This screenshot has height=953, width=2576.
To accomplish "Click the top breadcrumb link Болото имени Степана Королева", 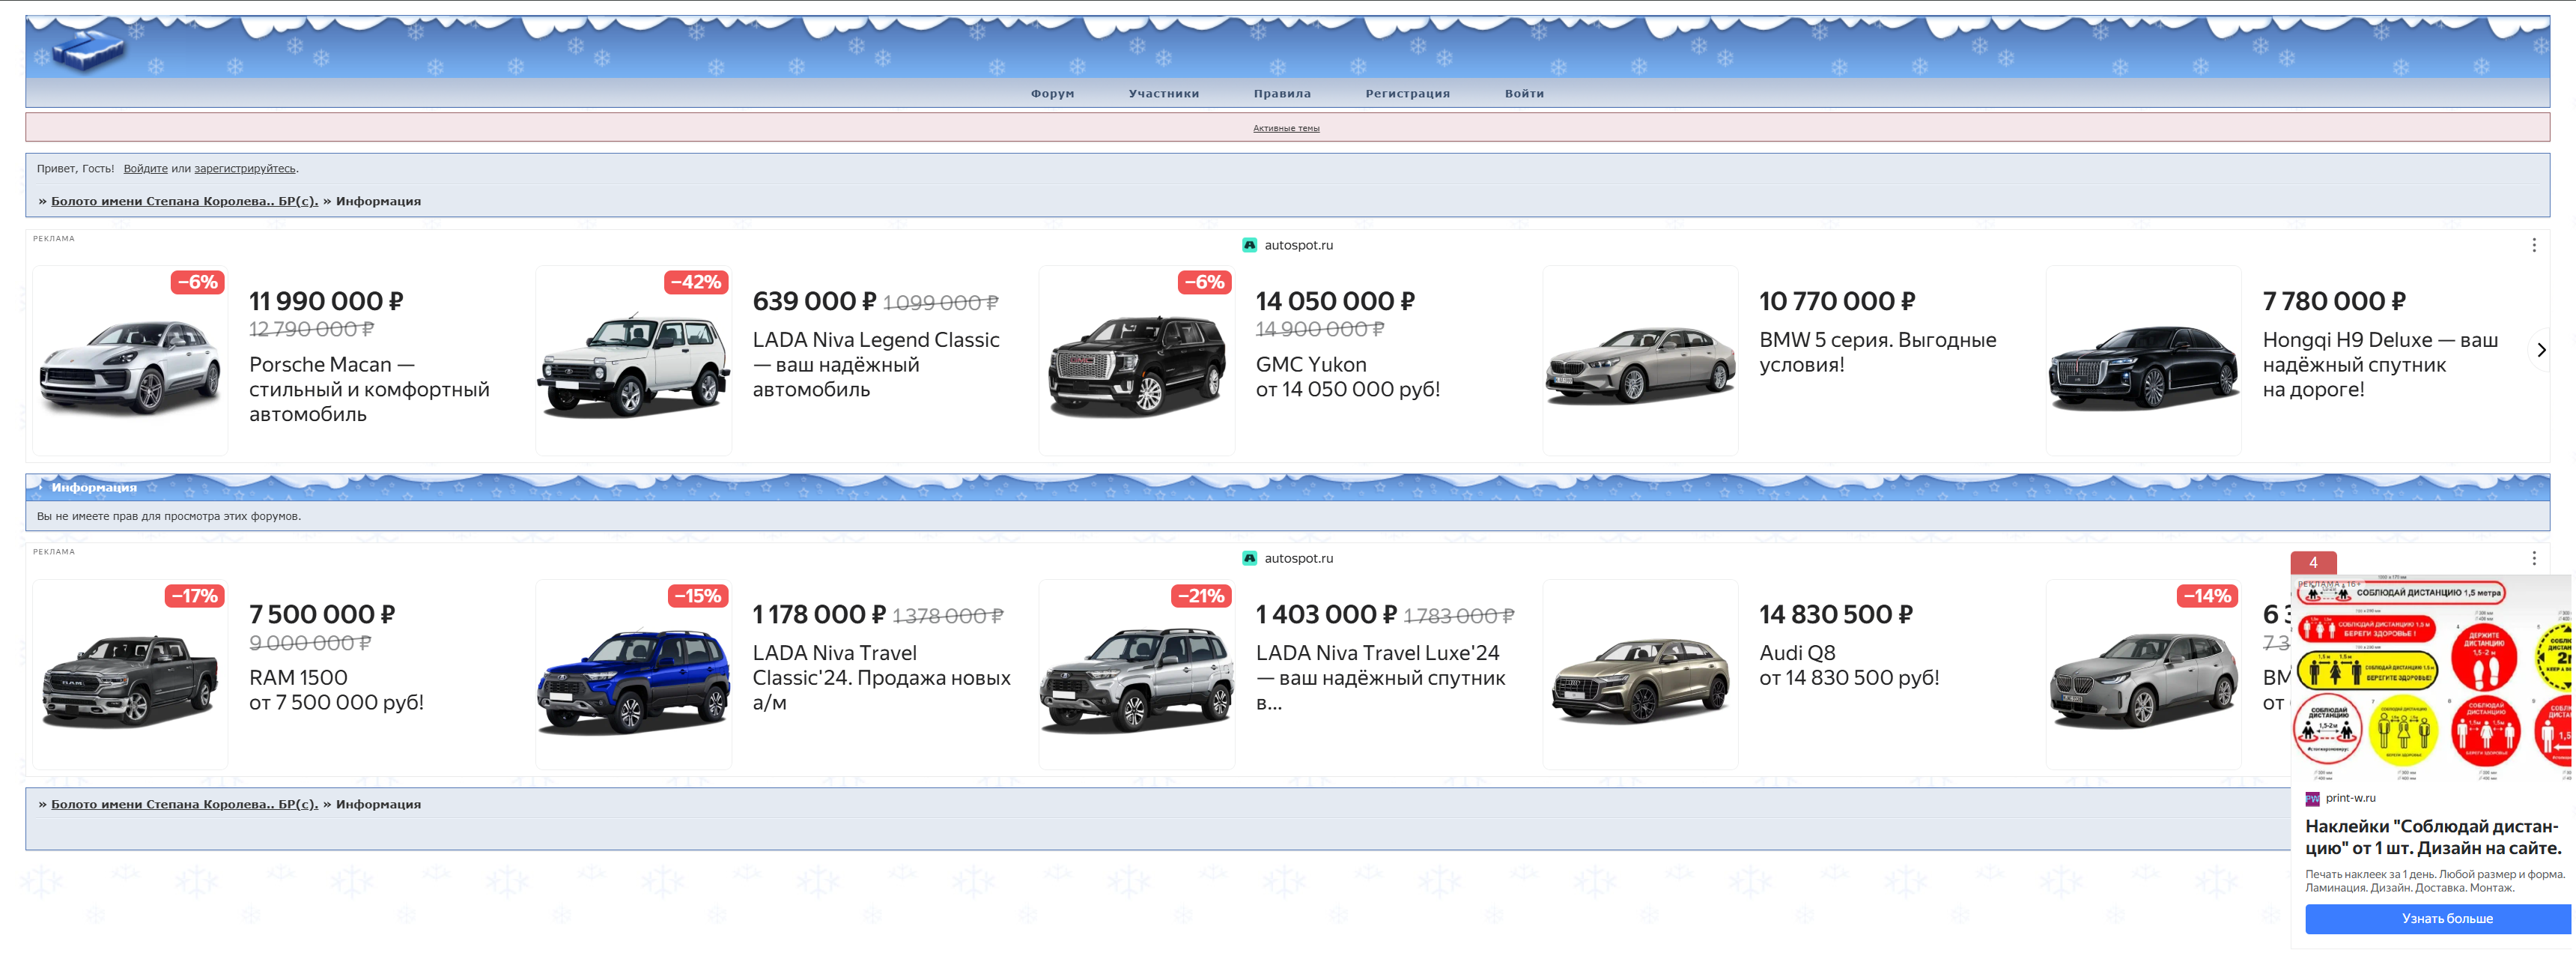I will point(184,201).
